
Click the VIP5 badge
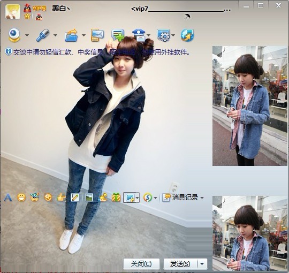click(39, 9)
